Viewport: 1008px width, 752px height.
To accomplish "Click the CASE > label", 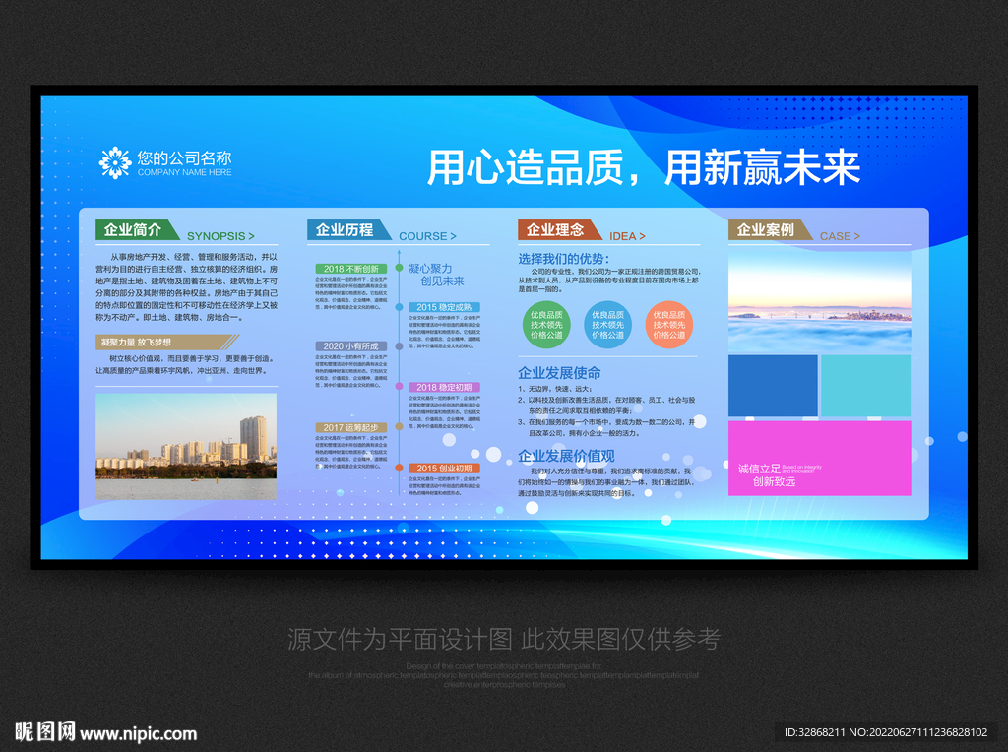I will [840, 236].
